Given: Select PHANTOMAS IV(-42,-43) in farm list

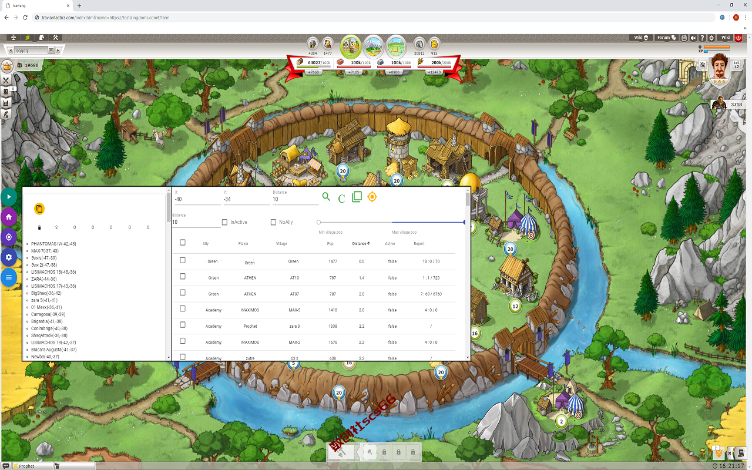Looking at the screenshot, I should pyautogui.click(x=53, y=244).
